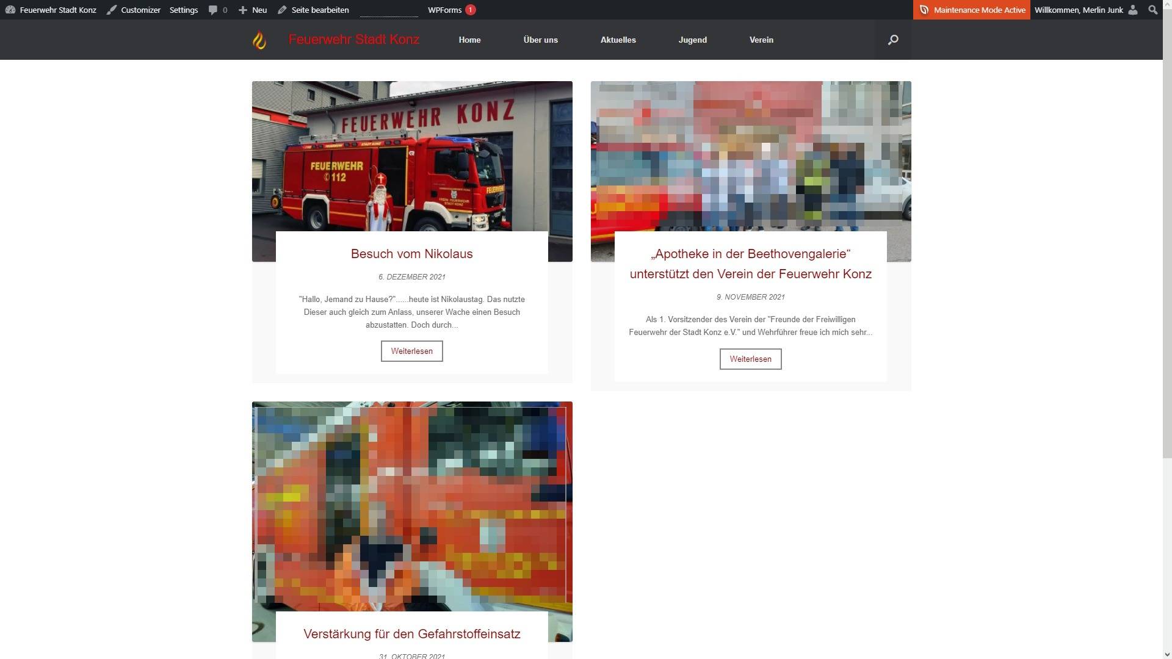The image size is (1172, 659).
Task: Click the flame logo icon
Action: point(259,40)
